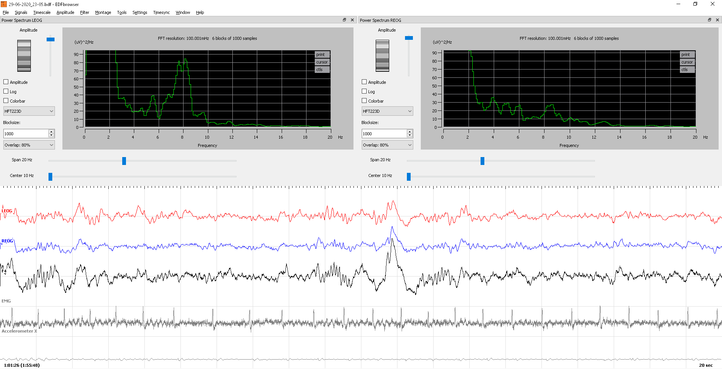
Task: Select the EMG signal label
Action: (x=6, y=301)
